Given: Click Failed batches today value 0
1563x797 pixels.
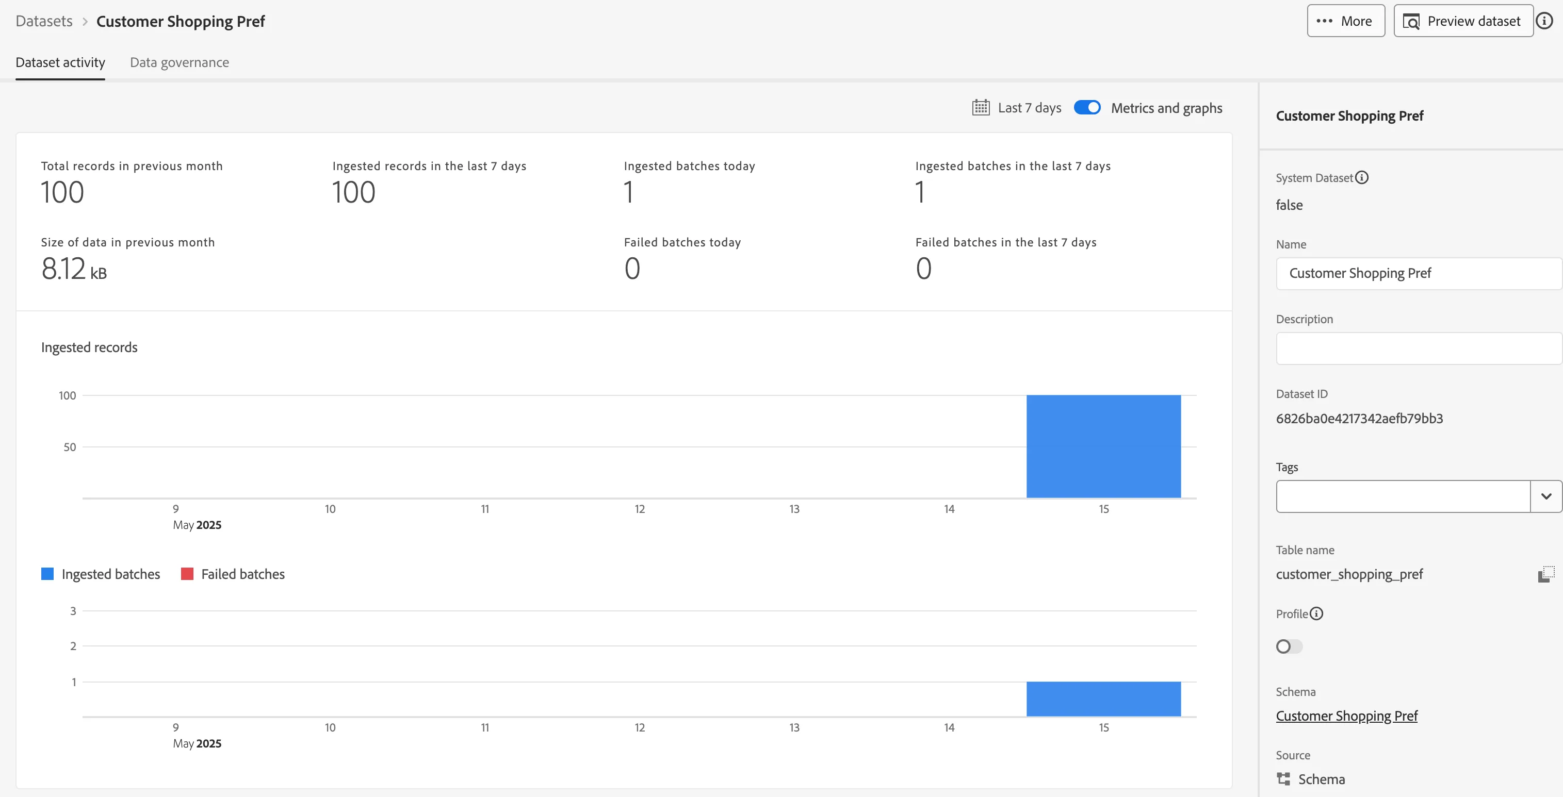Looking at the screenshot, I should [631, 269].
